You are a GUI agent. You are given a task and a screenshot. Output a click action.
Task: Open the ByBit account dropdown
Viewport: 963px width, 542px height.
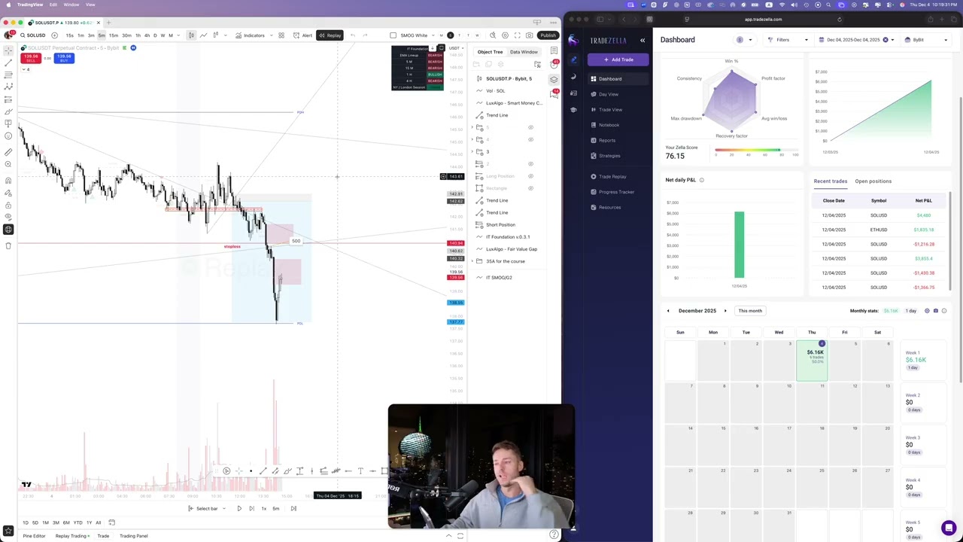tap(925, 40)
